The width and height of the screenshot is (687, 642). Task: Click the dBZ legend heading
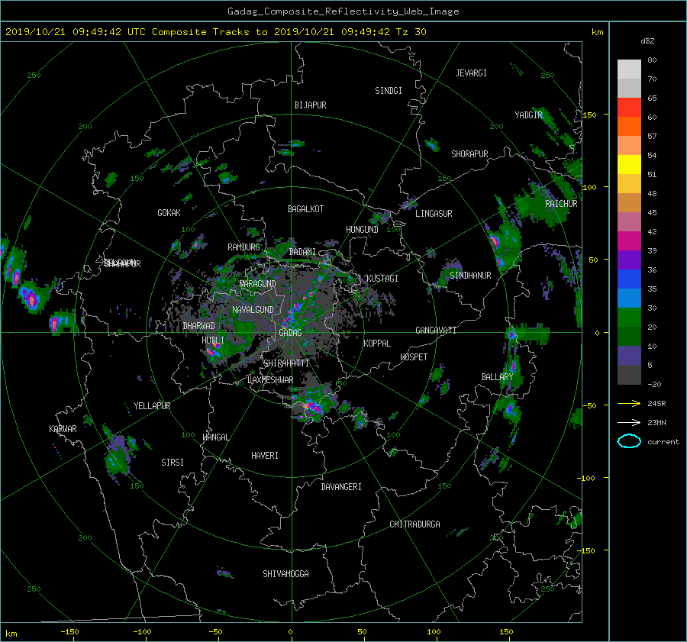(x=647, y=40)
